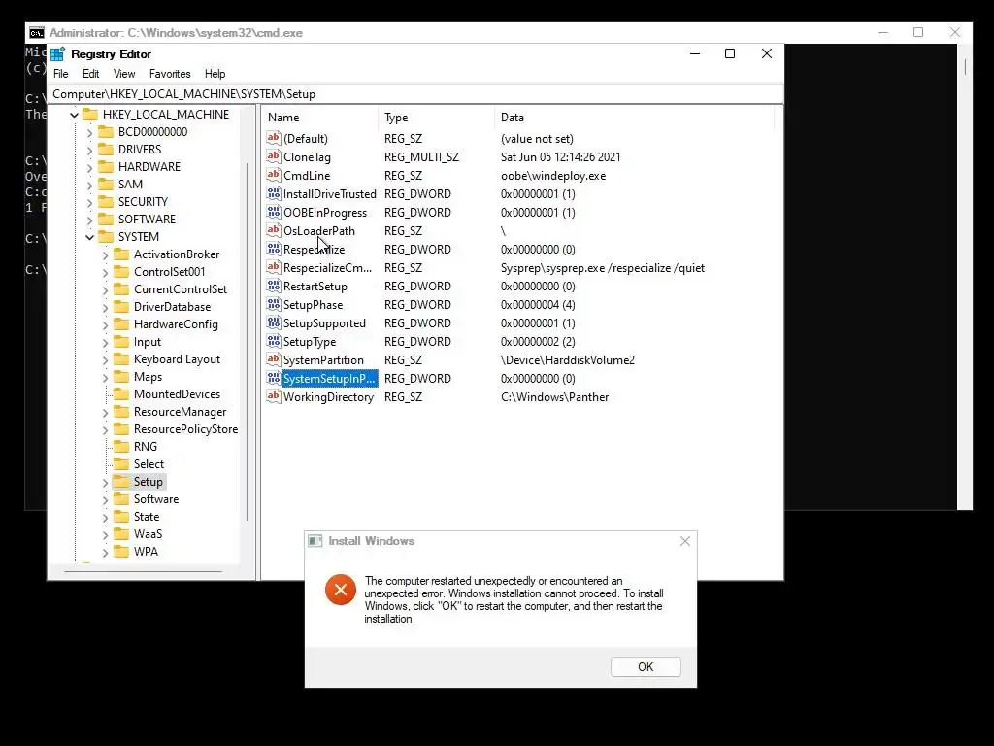Click the \Device\HarddiskVolume2 data value
994x746 pixels.
point(567,360)
